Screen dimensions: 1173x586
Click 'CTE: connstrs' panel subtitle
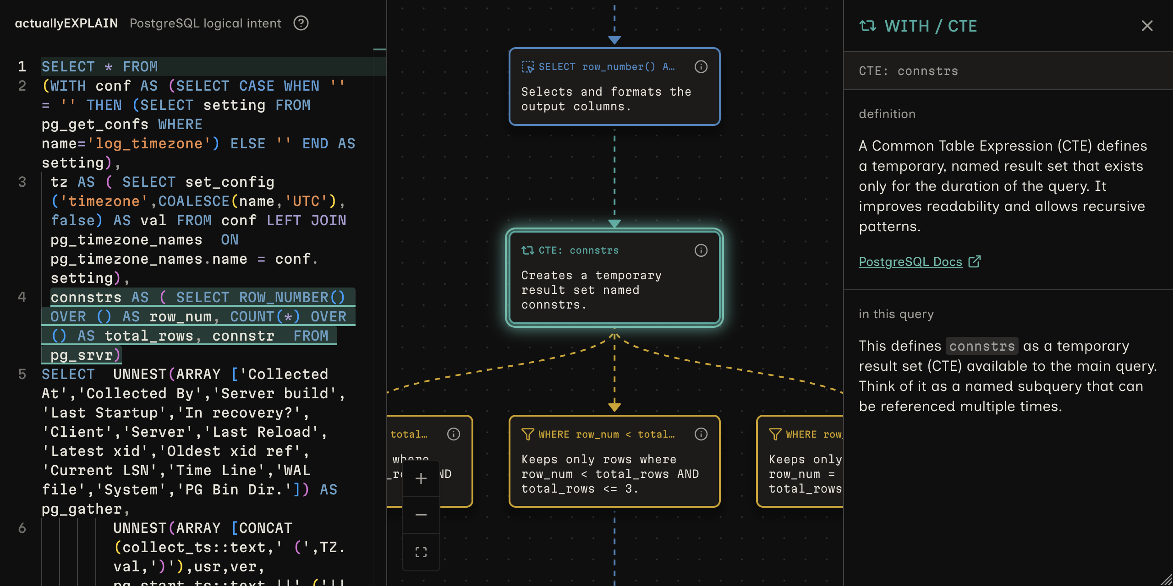908,71
